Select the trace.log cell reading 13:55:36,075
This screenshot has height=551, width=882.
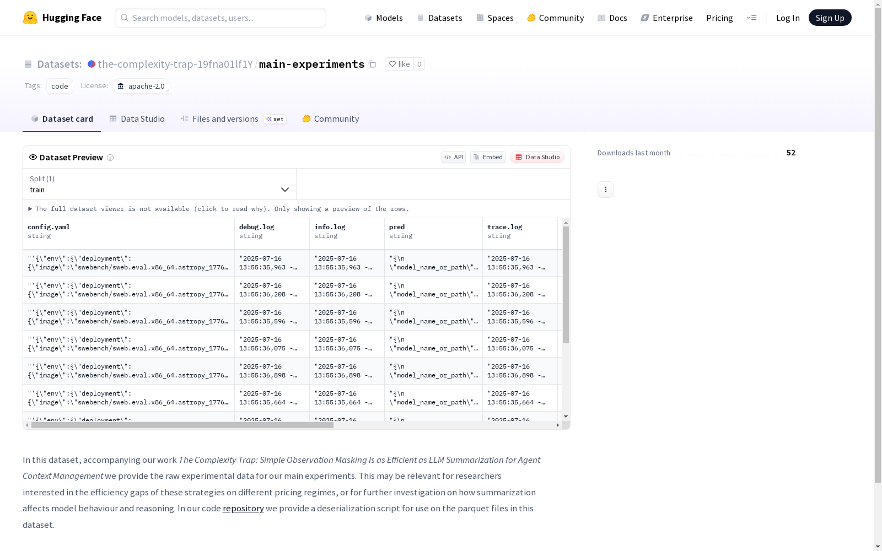point(520,344)
